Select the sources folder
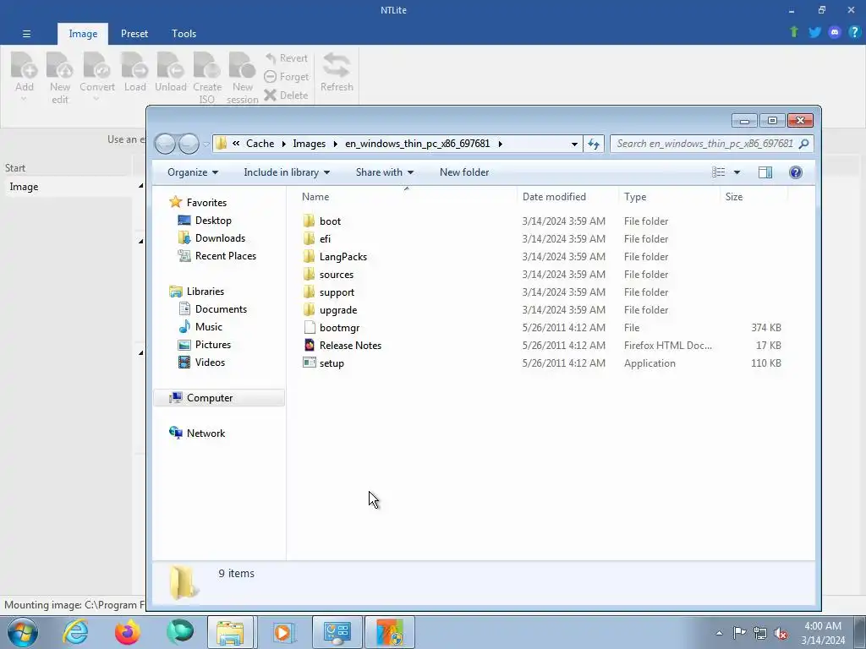866x649 pixels. pos(337,275)
